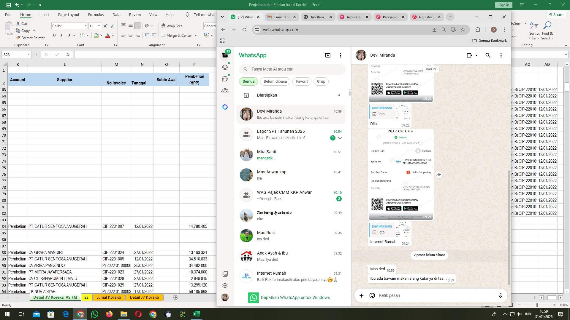Search within the Devi Miranda chat
The width and height of the screenshot is (570, 320).
pyautogui.click(x=488, y=55)
